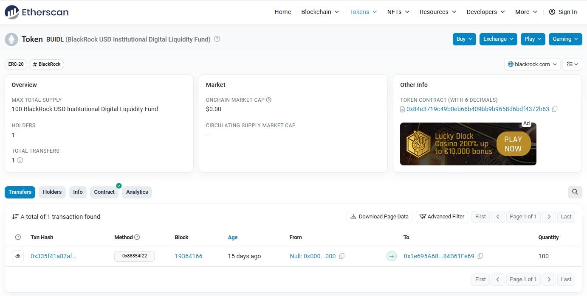Open the Developers menu
The width and height of the screenshot is (587, 296).
[486, 12]
